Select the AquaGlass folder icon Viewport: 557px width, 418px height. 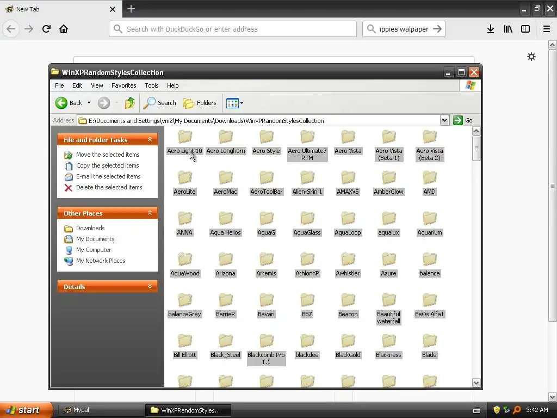[307, 218]
